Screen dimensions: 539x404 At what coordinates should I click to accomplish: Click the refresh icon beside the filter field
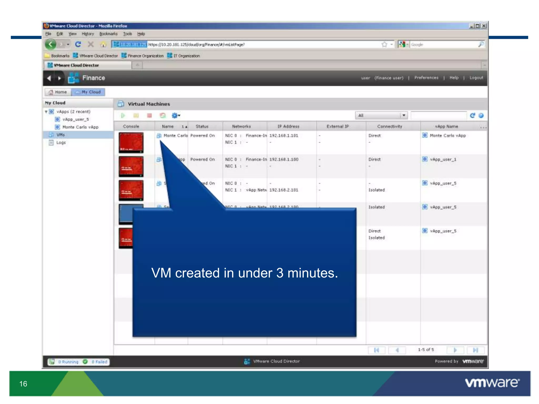click(x=472, y=115)
